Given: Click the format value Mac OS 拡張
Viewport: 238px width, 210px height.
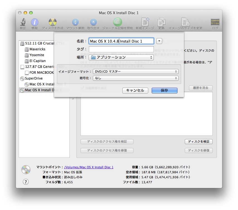Looking at the screenshot, I should coord(73,172).
